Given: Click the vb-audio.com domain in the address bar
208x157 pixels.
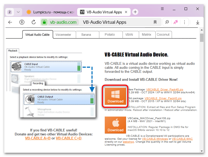Looking at the screenshot, I should tap(63, 22).
